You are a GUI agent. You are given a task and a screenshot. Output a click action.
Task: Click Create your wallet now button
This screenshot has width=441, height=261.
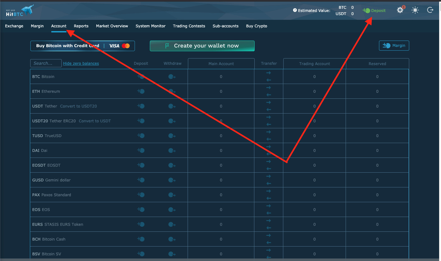coord(202,46)
